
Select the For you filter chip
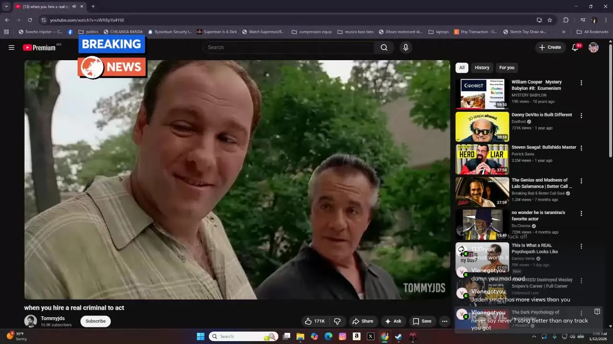507,67
